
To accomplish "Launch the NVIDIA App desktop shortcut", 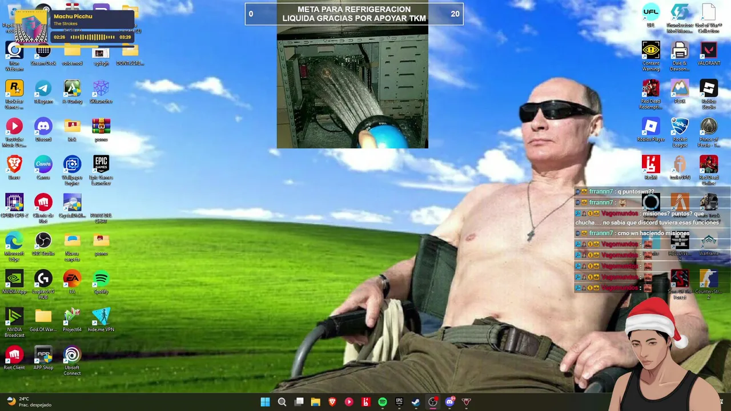I will point(14,283).
